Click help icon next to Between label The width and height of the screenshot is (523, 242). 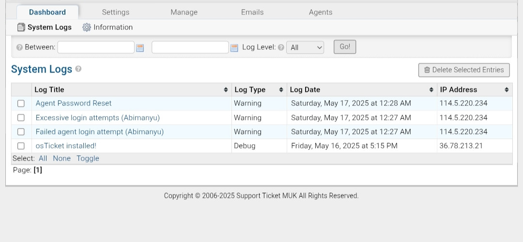point(19,47)
